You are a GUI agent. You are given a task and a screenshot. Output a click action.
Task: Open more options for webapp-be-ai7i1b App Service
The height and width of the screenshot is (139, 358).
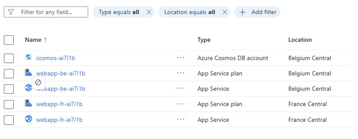click(181, 89)
